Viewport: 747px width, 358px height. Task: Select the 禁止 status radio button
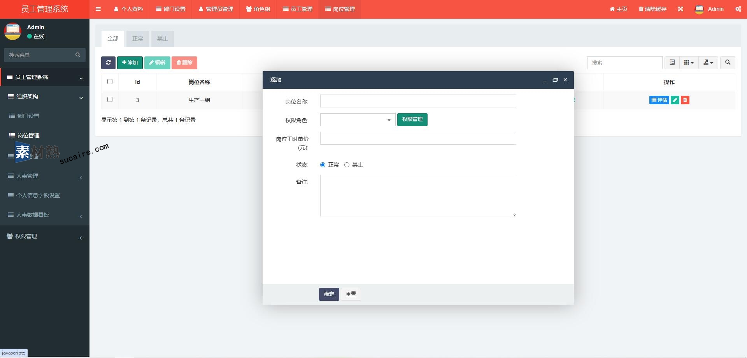[347, 165]
